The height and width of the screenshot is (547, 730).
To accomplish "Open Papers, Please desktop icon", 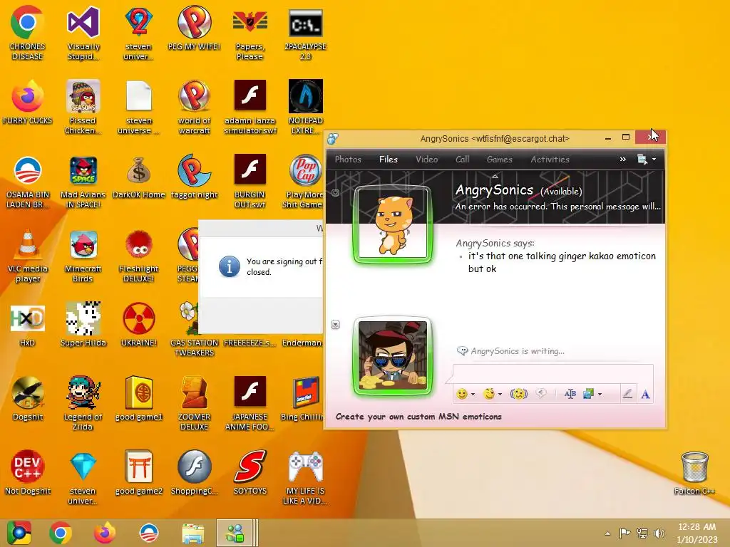I will (250, 33).
